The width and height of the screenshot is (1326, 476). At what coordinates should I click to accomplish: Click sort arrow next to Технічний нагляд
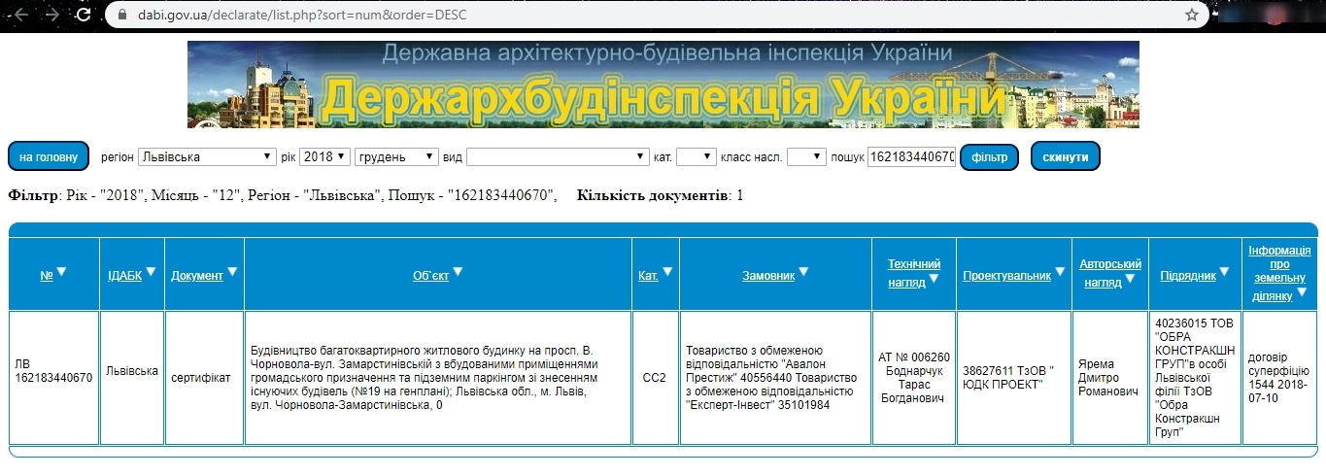[934, 280]
